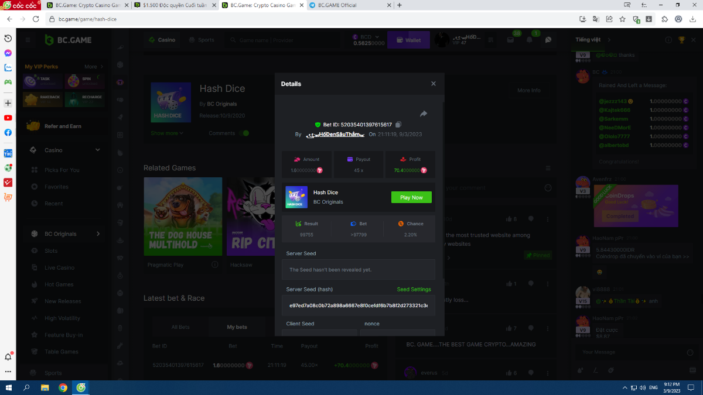Image resolution: width=703 pixels, height=395 pixels.
Task: Copy the Bet ID using the copy icon
Action: coord(398,125)
